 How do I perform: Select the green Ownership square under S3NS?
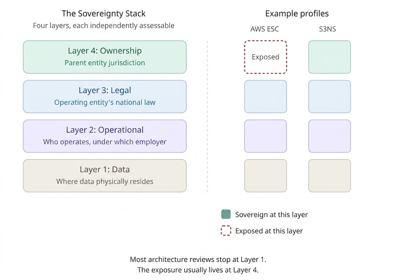[329, 57]
